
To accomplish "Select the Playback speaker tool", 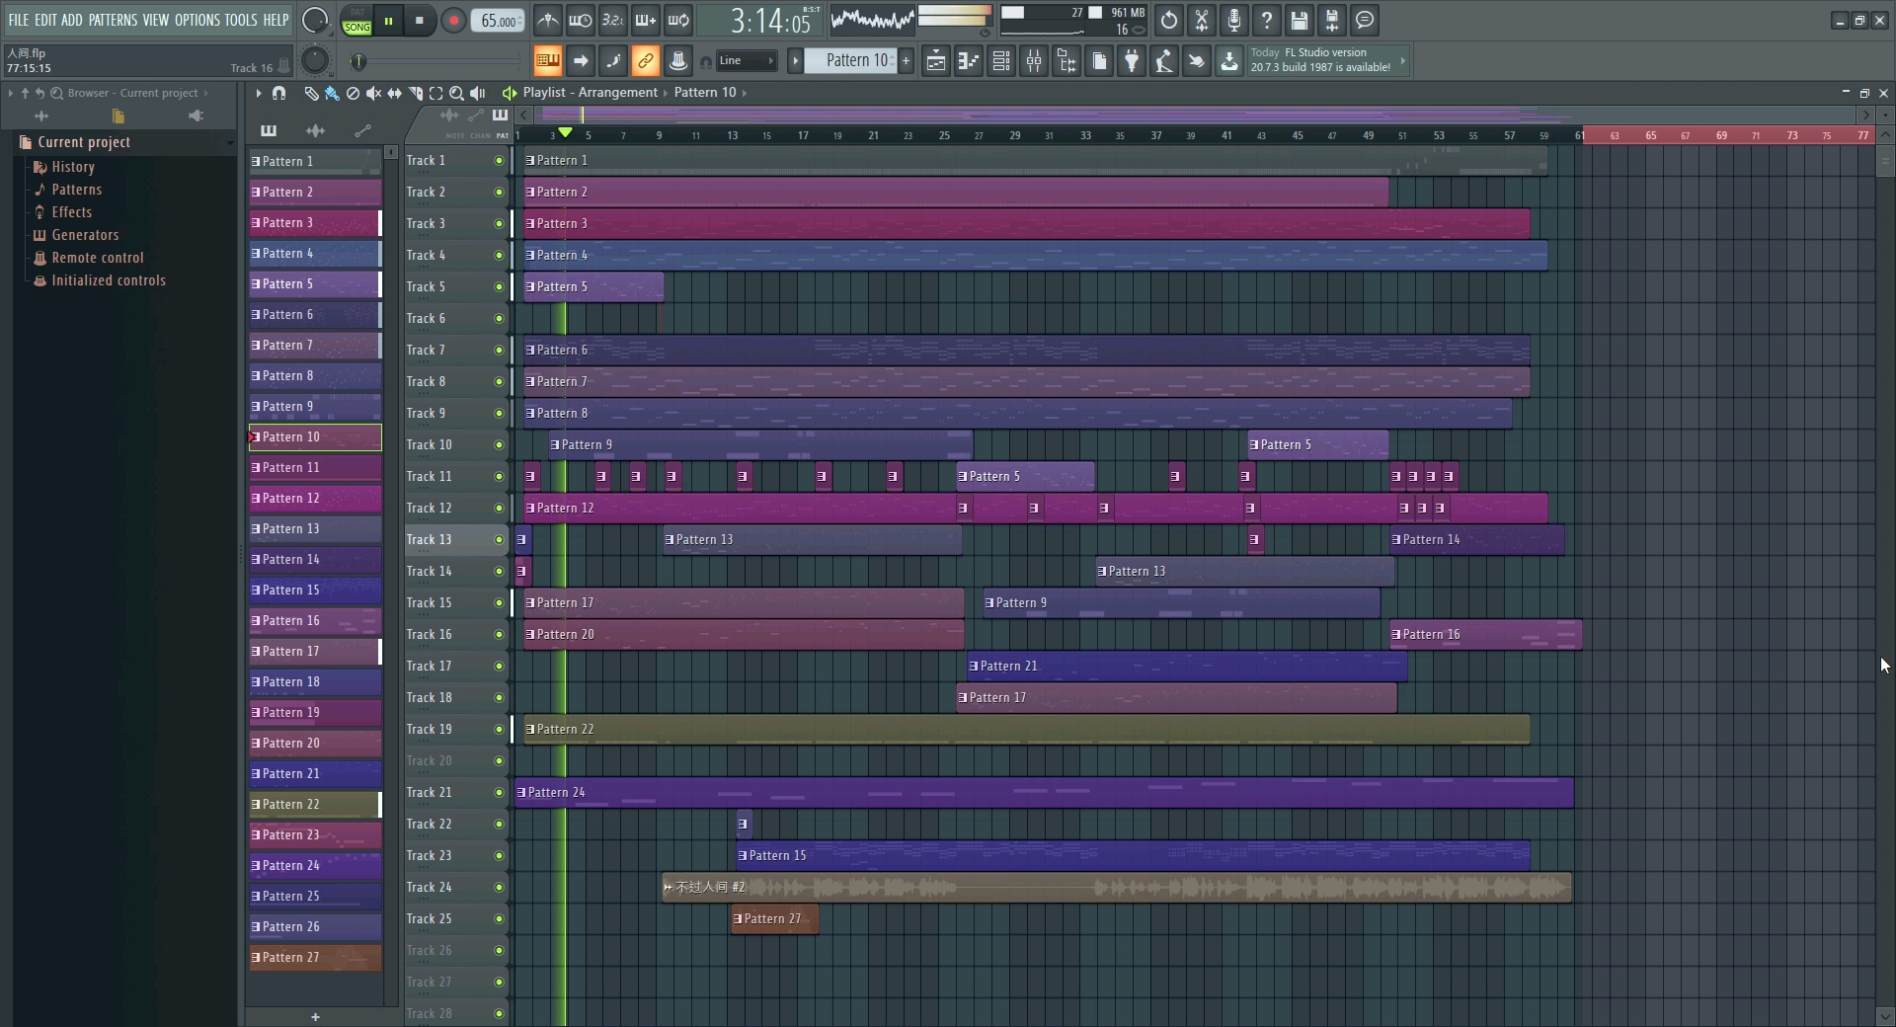I will point(478,93).
